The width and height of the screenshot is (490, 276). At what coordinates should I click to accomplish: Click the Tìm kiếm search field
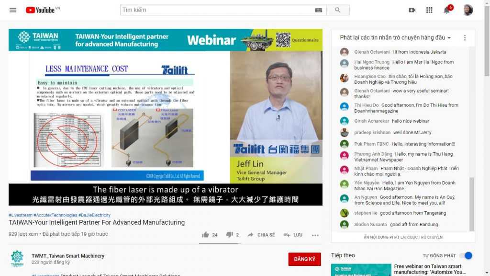218,10
